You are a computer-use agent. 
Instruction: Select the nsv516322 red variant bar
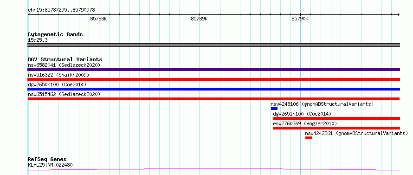(x=213, y=79)
